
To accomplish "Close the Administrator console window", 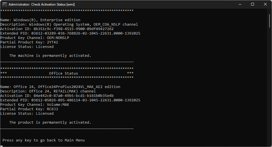I will pos(265,4).
